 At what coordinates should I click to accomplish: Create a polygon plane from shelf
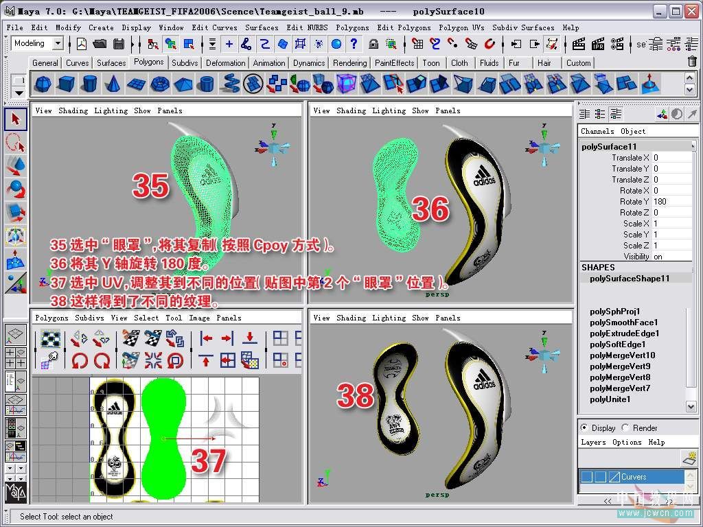coord(137,83)
